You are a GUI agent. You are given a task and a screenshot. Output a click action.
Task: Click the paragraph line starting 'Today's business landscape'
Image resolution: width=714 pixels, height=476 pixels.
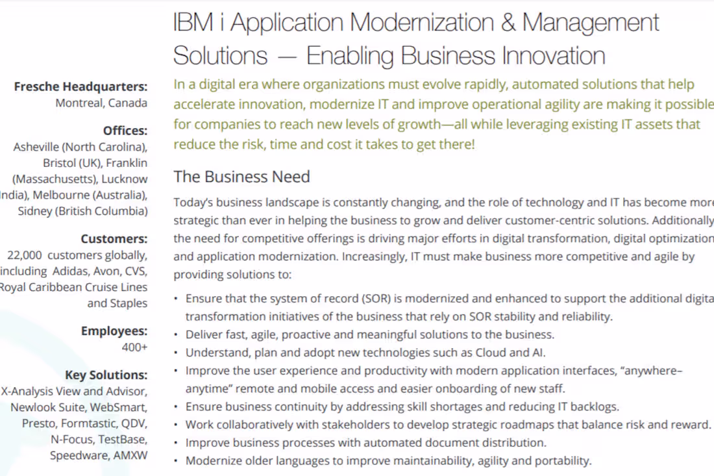[443, 202]
